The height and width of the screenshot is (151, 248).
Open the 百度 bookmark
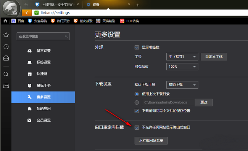pos(18,21)
